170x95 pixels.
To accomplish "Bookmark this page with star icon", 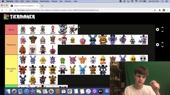I will 155,10.
